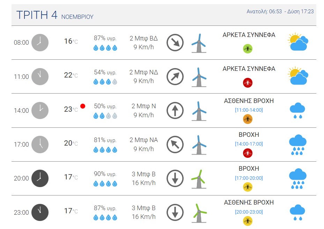324x229 pixels.
Task: Click the sunrise and sunset times text
Action: (280, 12)
